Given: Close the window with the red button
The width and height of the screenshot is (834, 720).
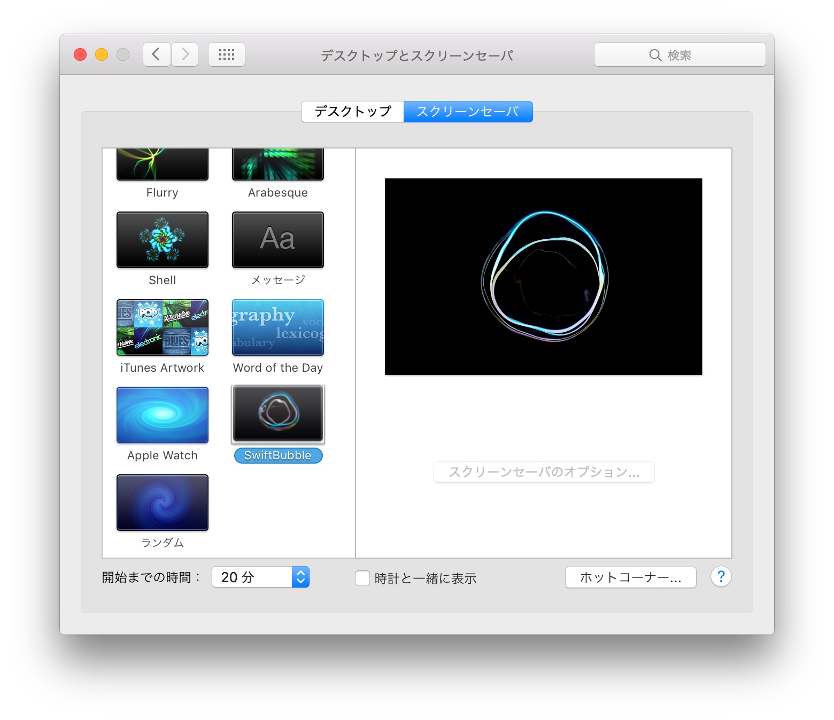Looking at the screenshot, I should coord(80,54).
